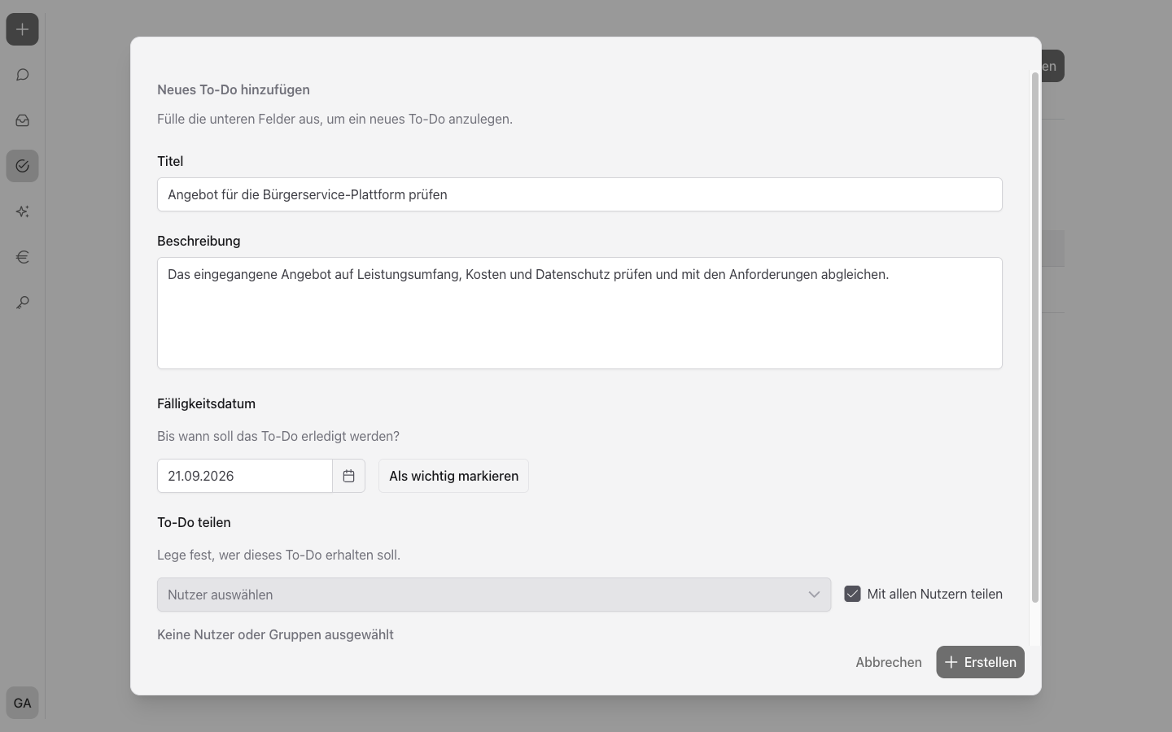The height and width of the screenshot is (732, 1172).
Task: Open the inbox tray sidebar icon
Action: tap(22, 120)
